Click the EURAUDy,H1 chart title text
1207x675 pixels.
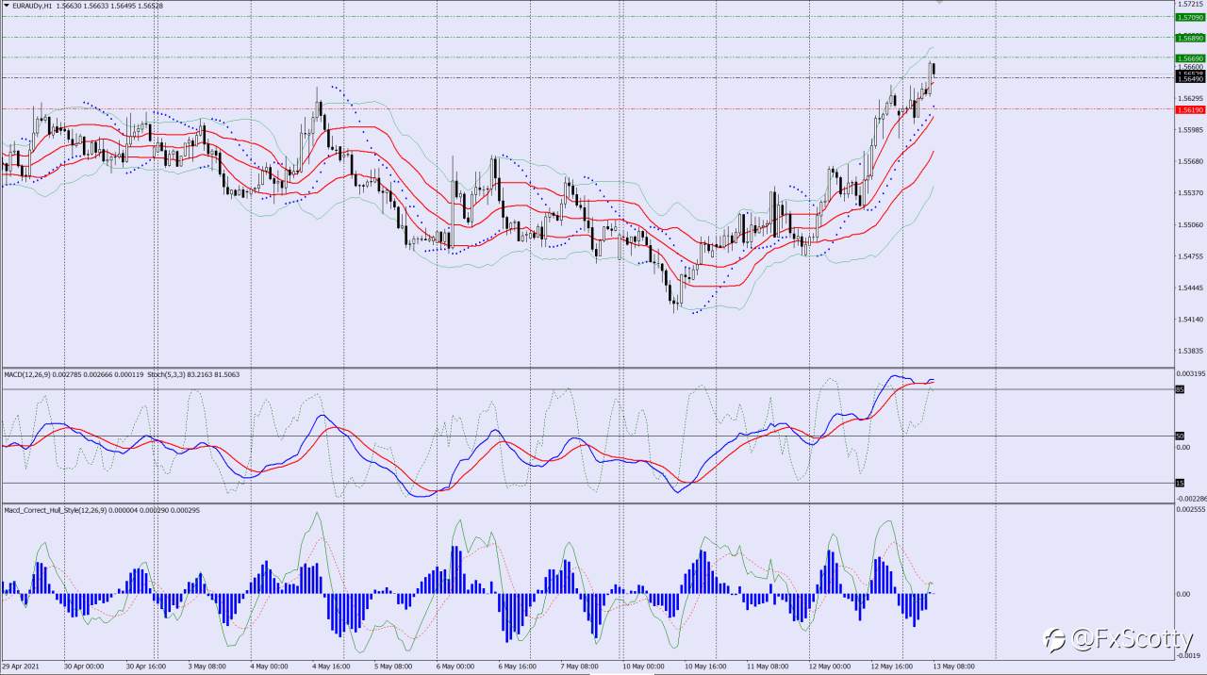pyautogui.click(x=33, y=6)
